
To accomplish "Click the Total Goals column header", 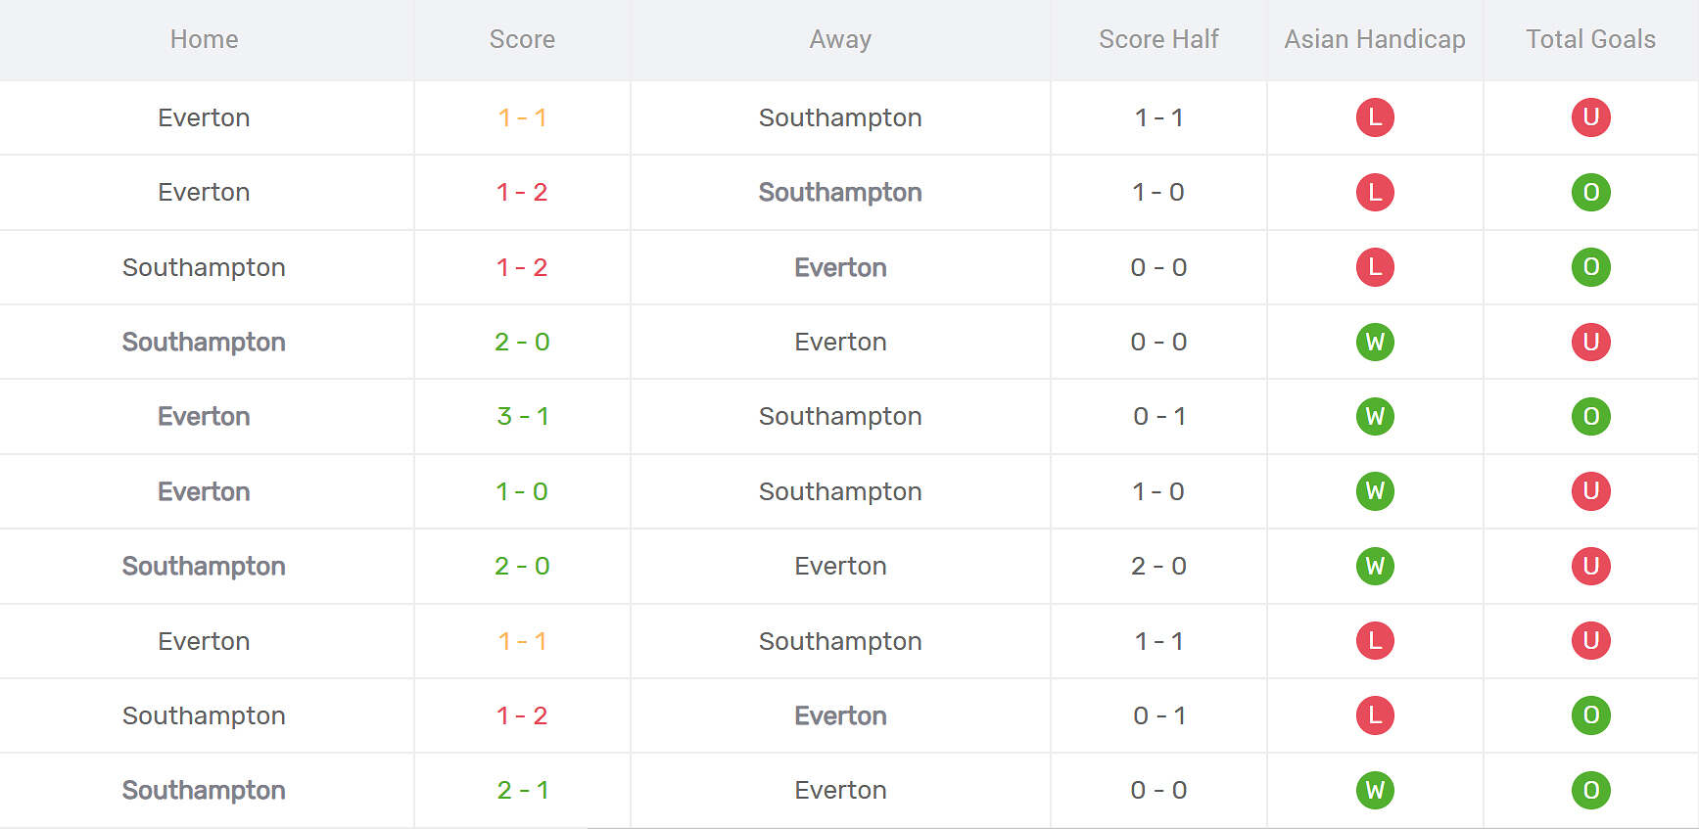I will click(x=1590, y=39).
